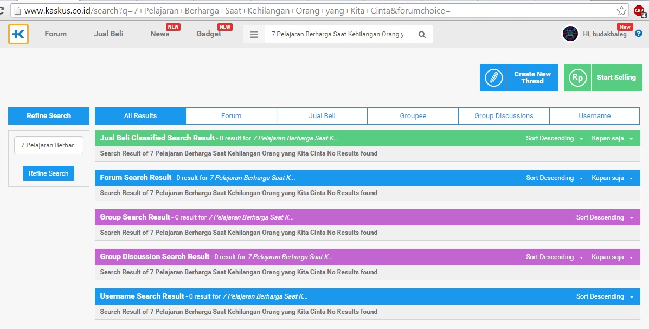Screen dimensions: 649x329
Task: Click the blue Refine Search button
Action: pyautogui.click(x=48, y=173)
